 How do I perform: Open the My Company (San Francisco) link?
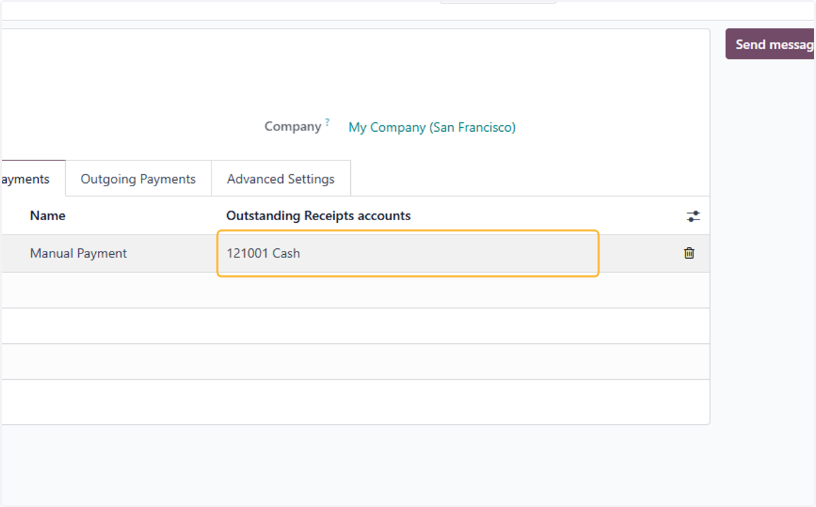coord(432,127)
